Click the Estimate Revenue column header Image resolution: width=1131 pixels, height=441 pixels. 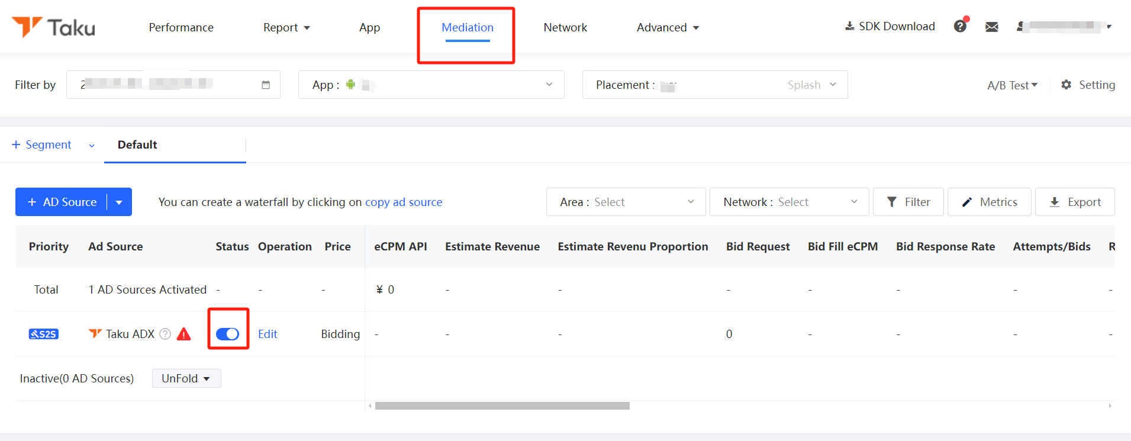[x=492, y=246]
